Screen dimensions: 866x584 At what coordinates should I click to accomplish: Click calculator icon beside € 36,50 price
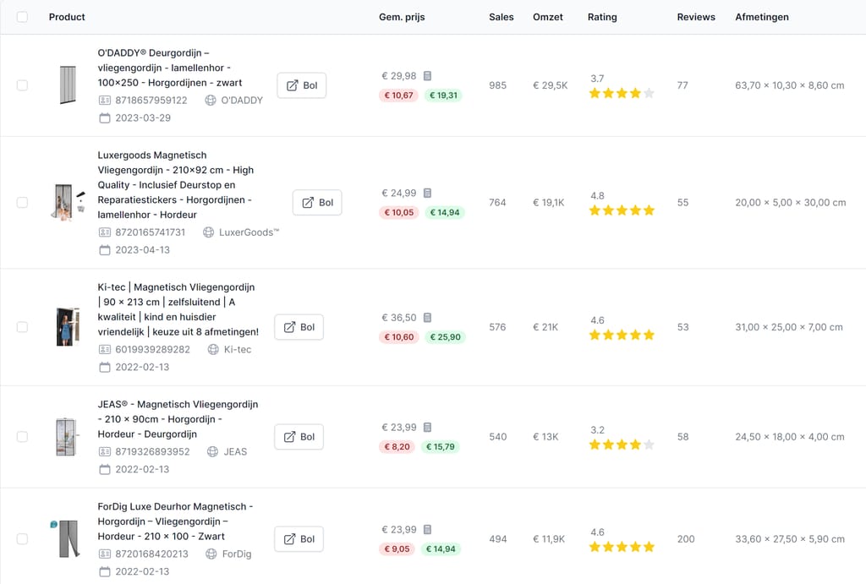428,318
